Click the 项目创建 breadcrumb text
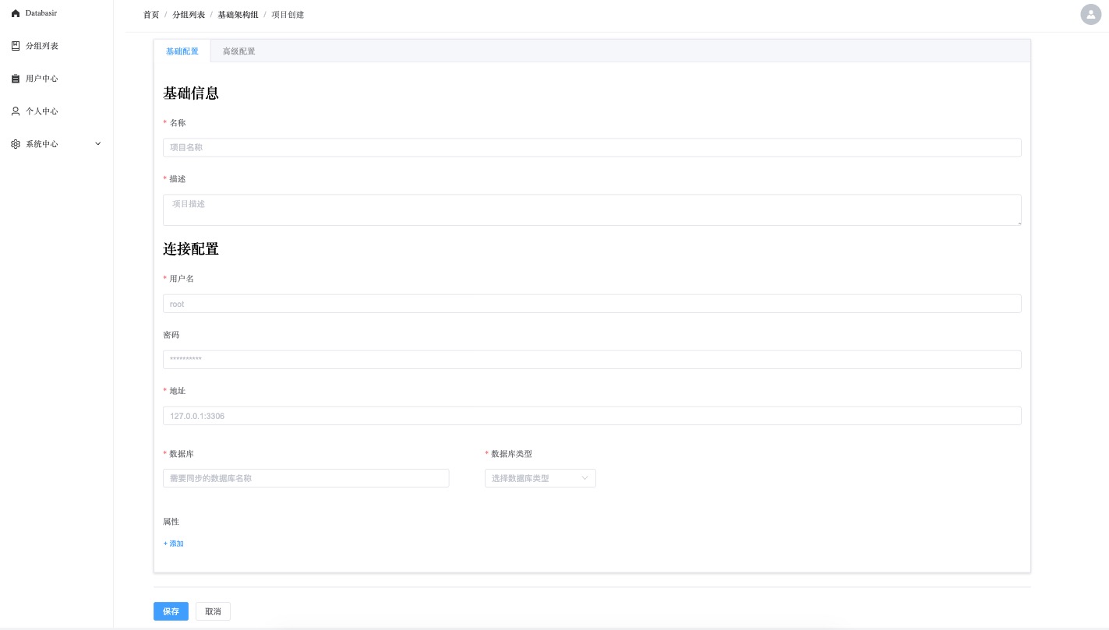The image size is (1109, 630). coord(288,15)
